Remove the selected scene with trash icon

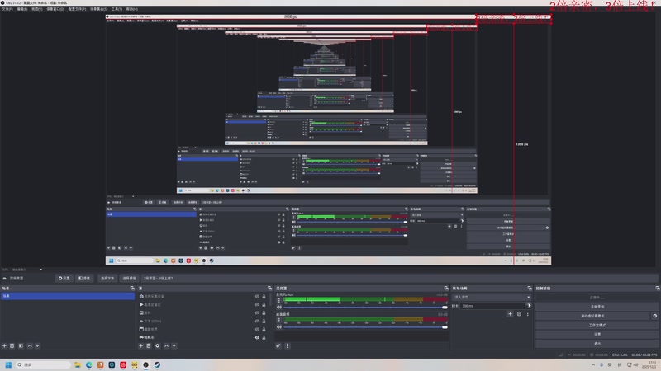[12, 345]
